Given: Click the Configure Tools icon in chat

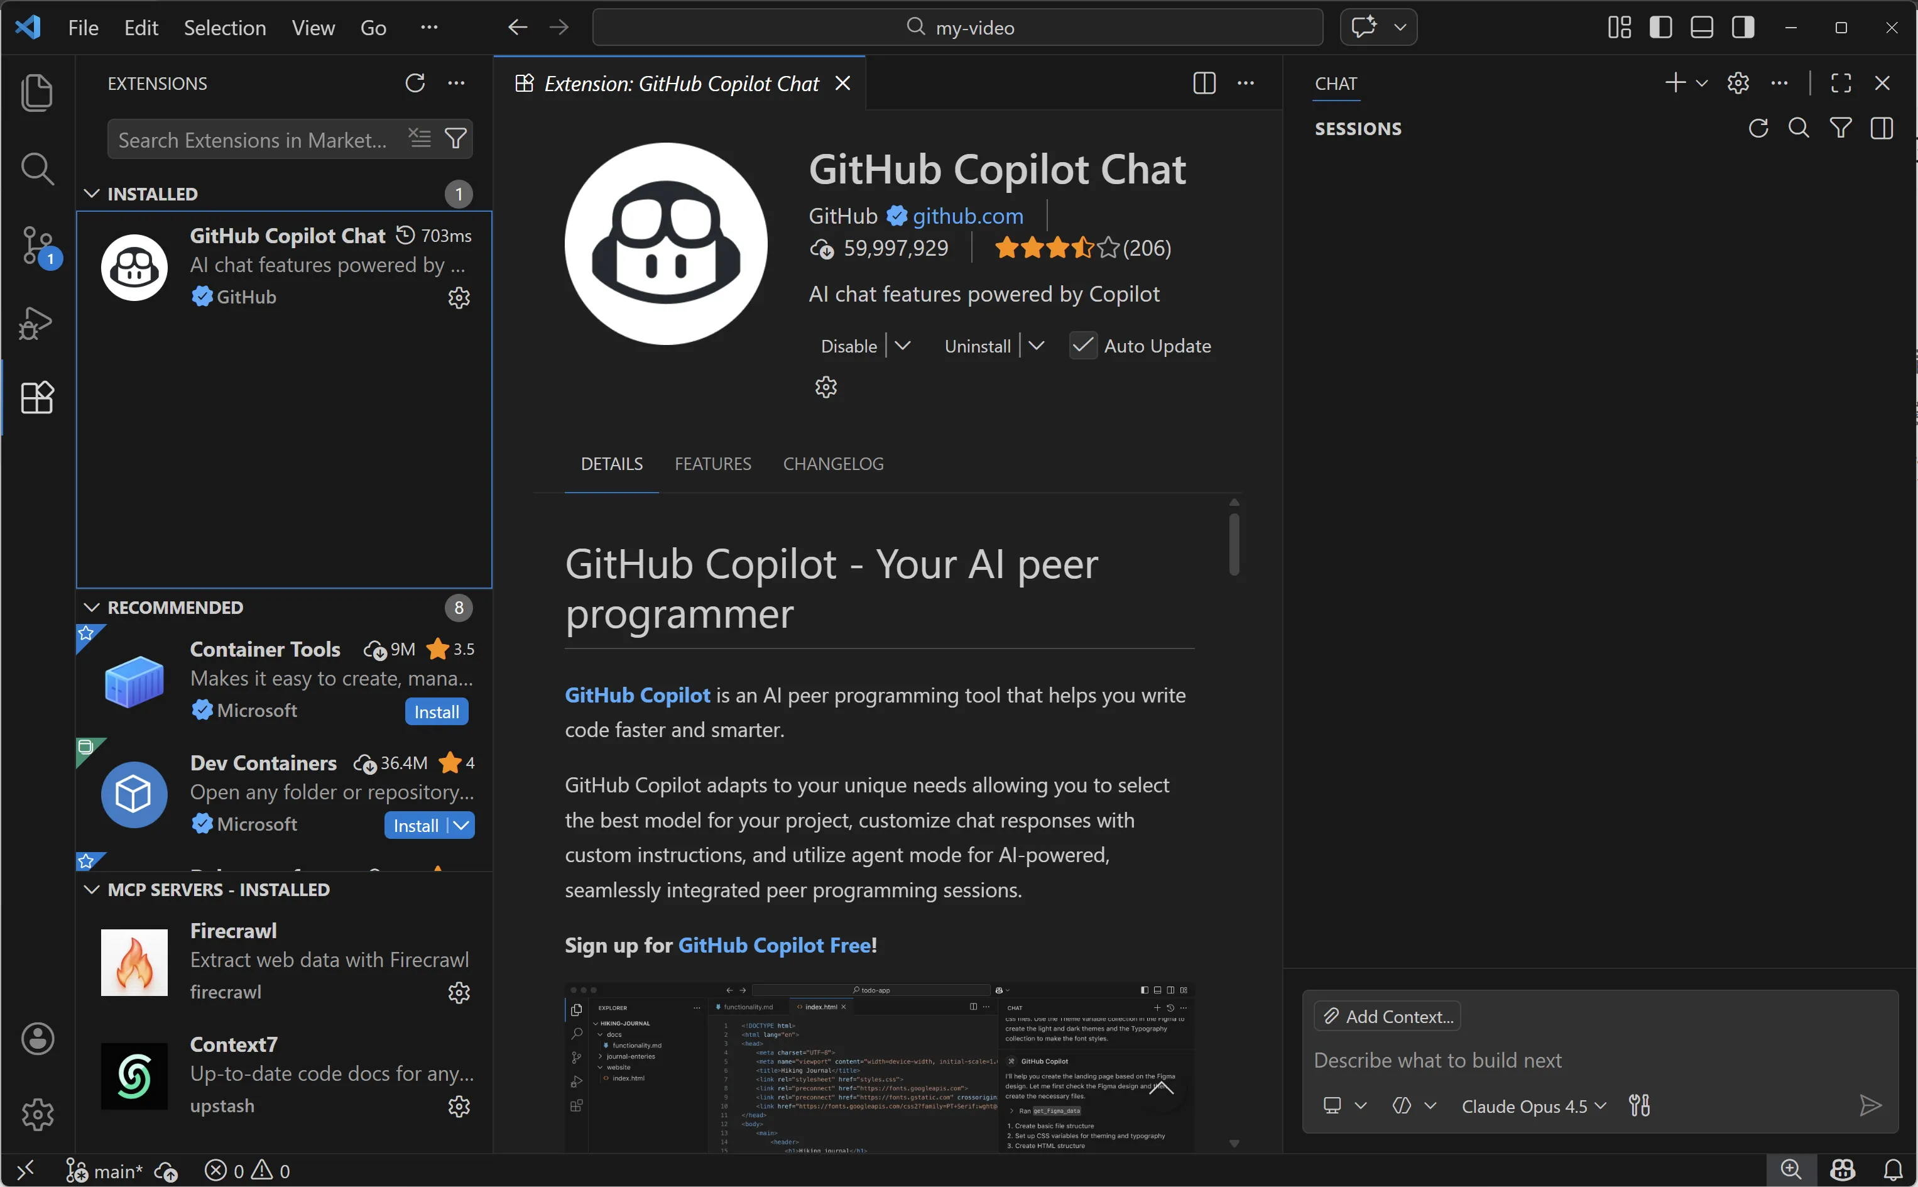Looking at the screenshot, I should 1640,1105.
